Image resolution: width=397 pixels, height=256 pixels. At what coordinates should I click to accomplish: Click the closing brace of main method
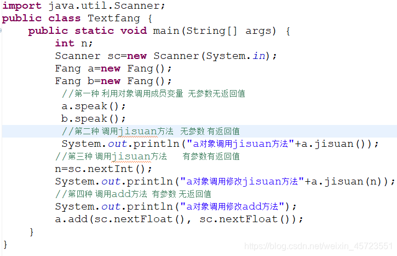pos(31,232)
